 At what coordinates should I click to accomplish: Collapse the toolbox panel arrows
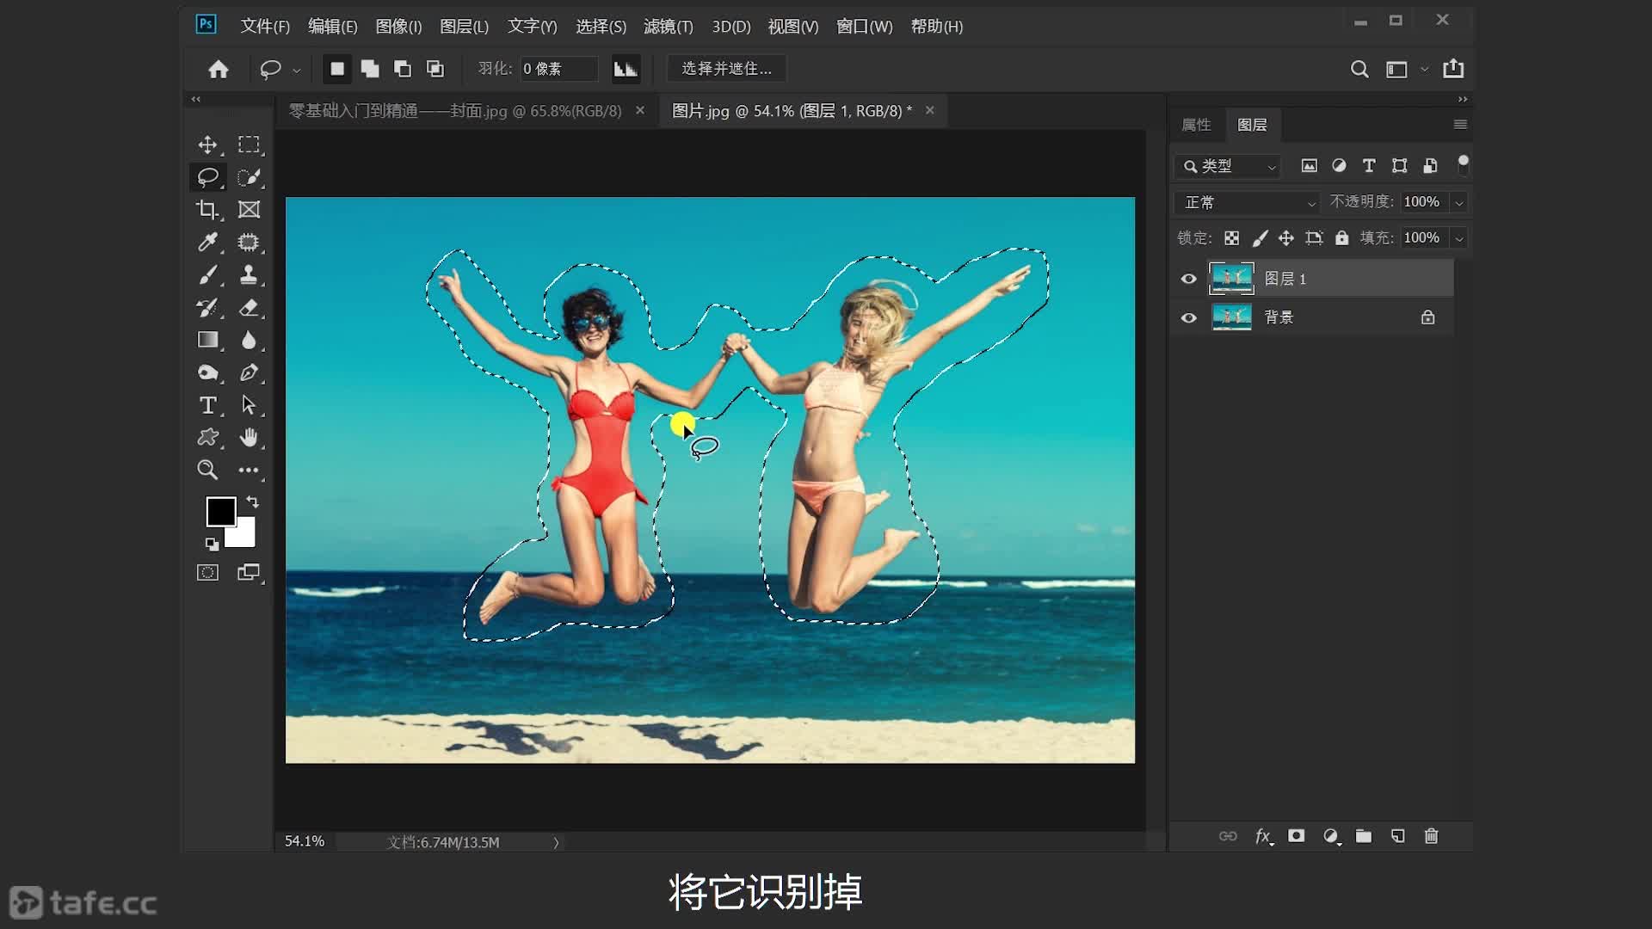pyautogui.click(x=196, y=100)
